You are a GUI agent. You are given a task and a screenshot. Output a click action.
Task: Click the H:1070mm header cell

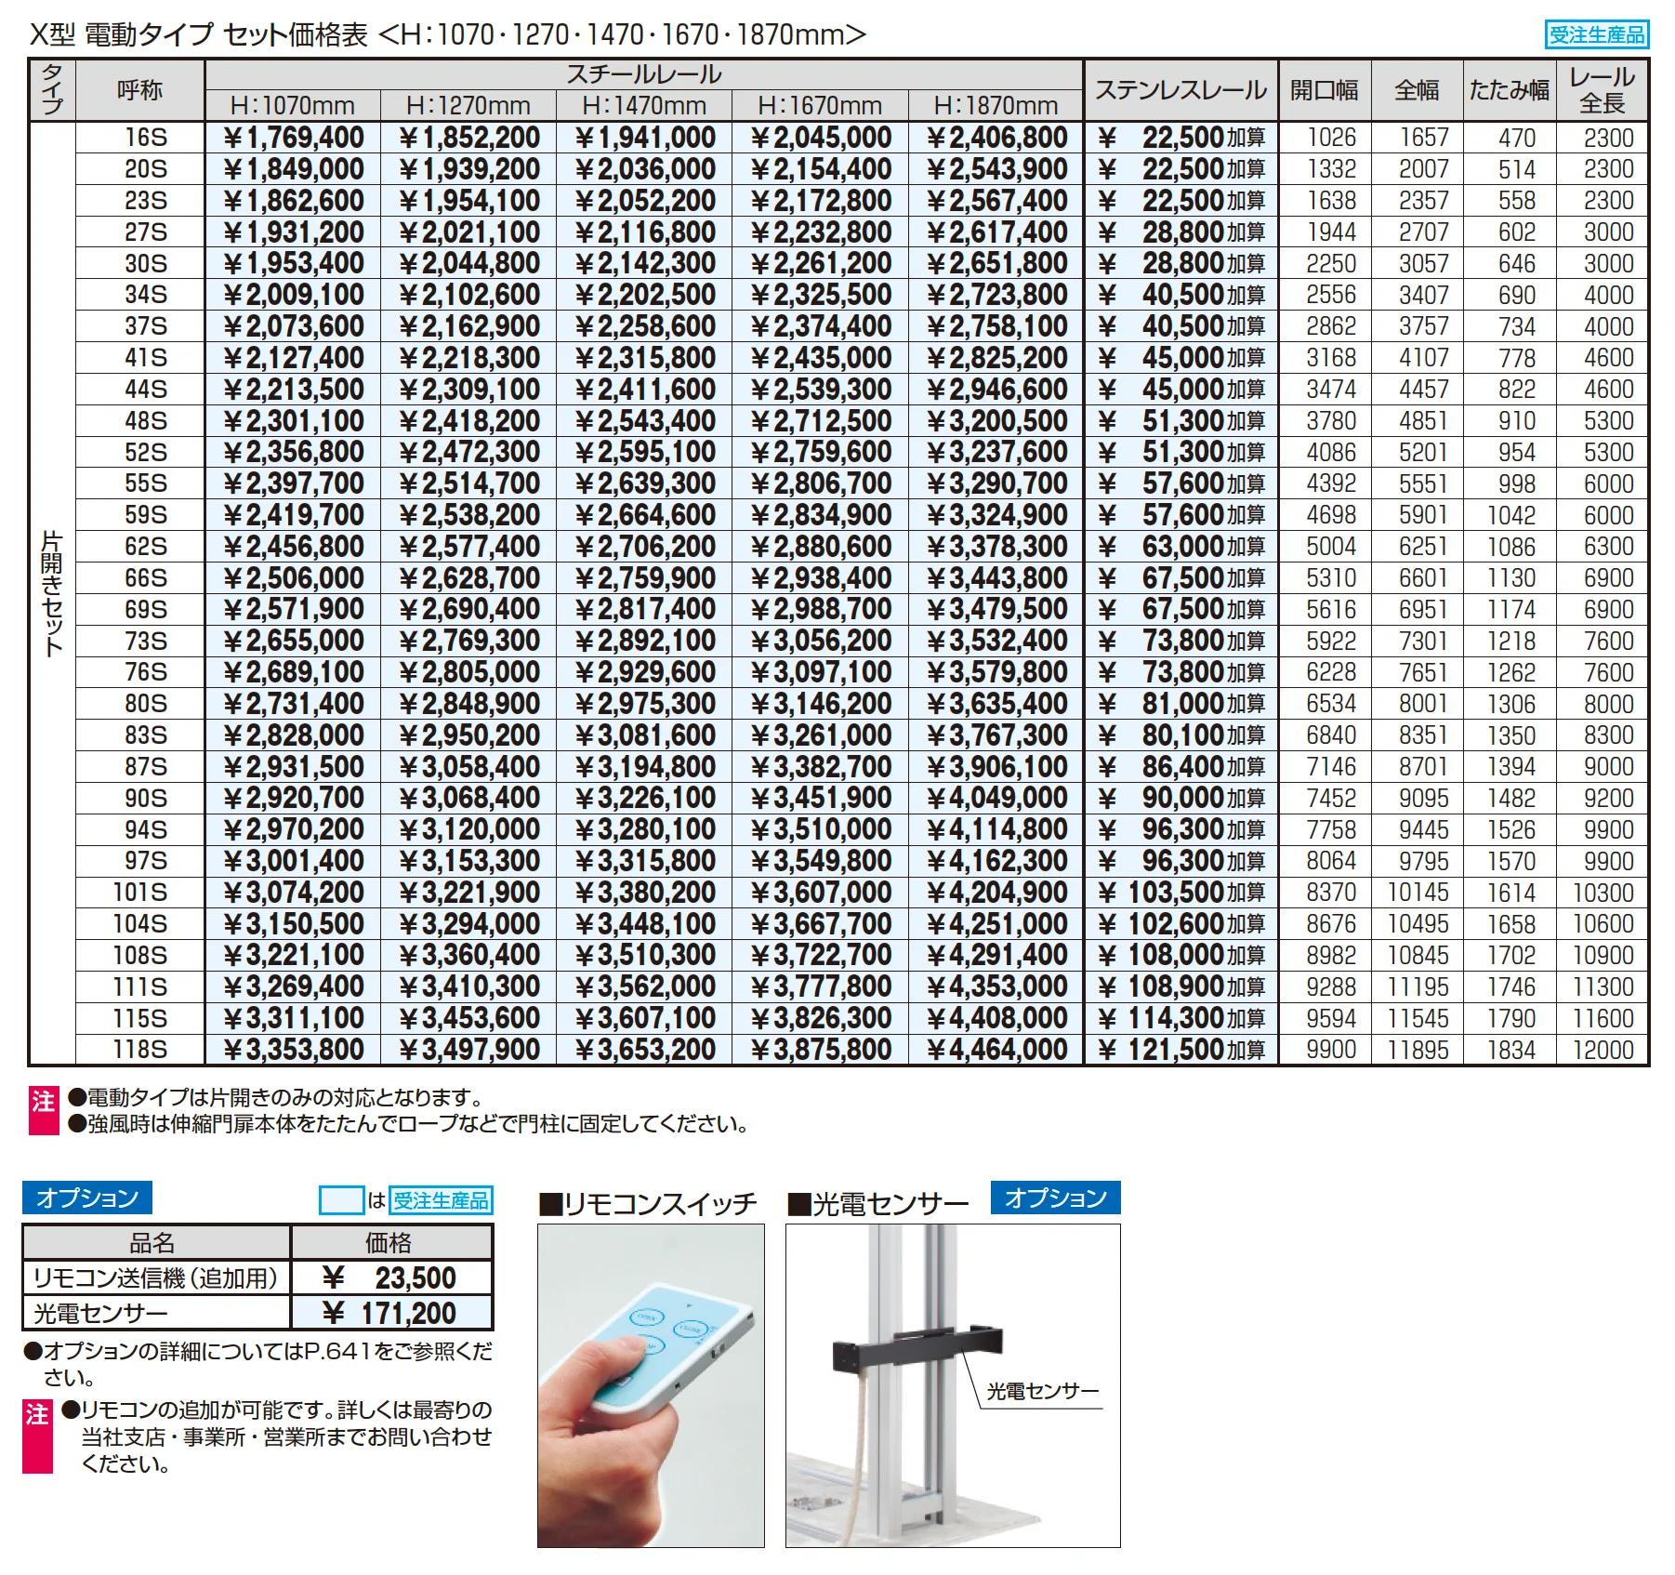coord(292,105)
